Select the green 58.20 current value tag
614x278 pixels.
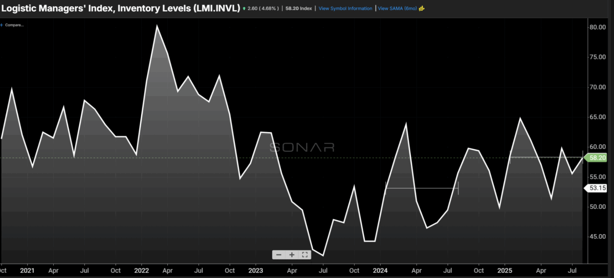(x=597, y=158)
